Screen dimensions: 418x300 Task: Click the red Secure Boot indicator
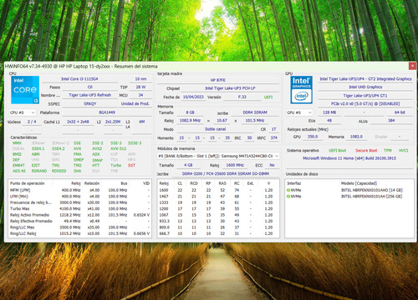pyautogui.click(x=366, y=150)
